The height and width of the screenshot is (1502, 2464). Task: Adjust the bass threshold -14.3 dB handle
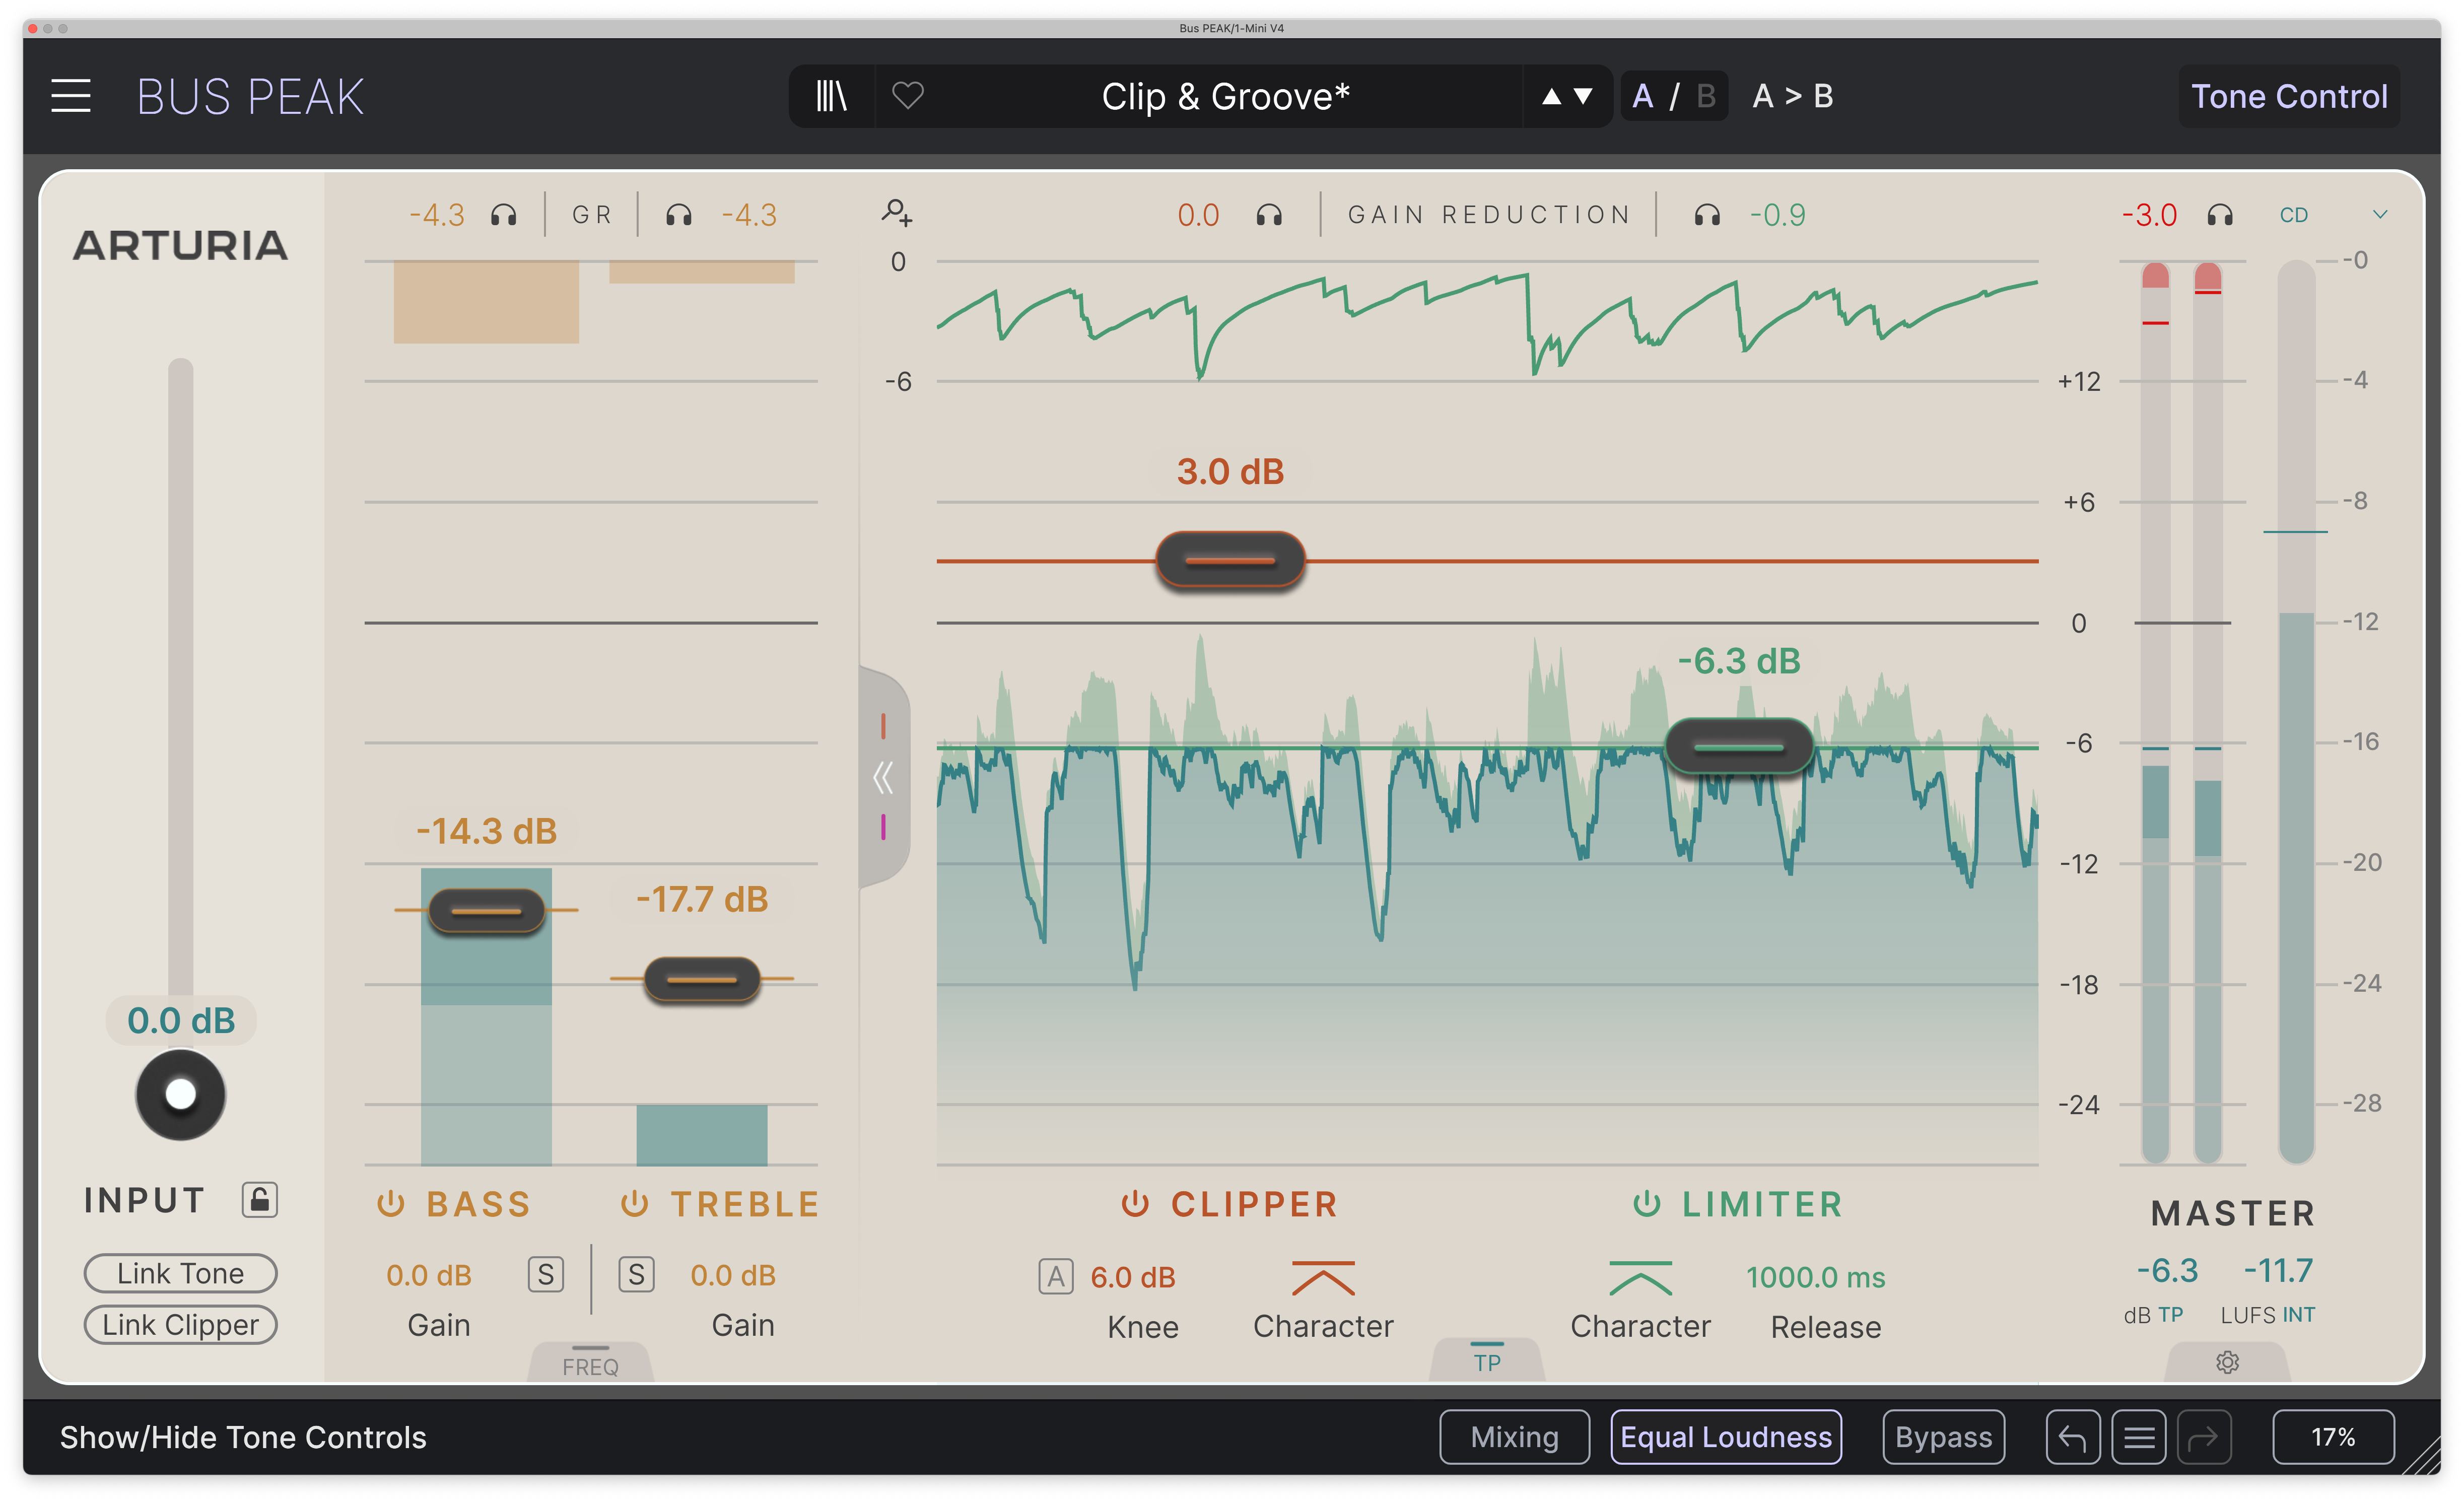point(486,910)
